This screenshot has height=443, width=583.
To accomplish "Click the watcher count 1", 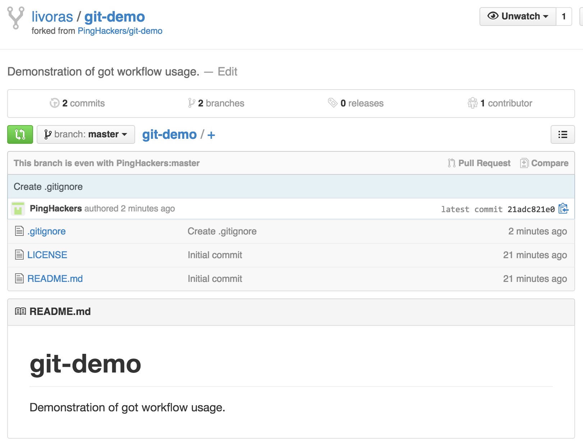I will (564, 17).
